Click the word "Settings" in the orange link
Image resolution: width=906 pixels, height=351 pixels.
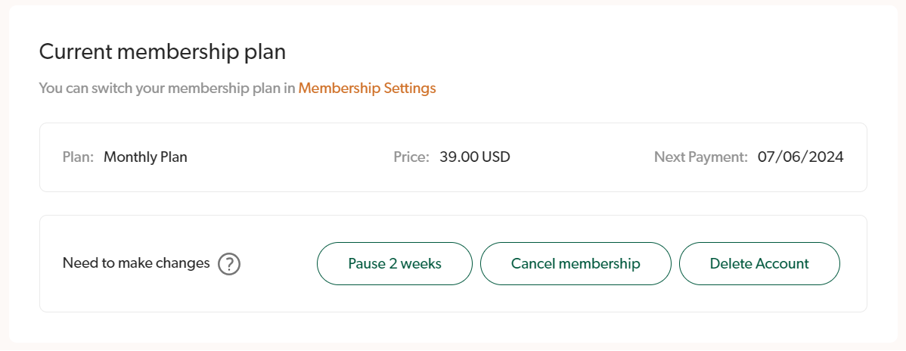[x=410, y=89]
